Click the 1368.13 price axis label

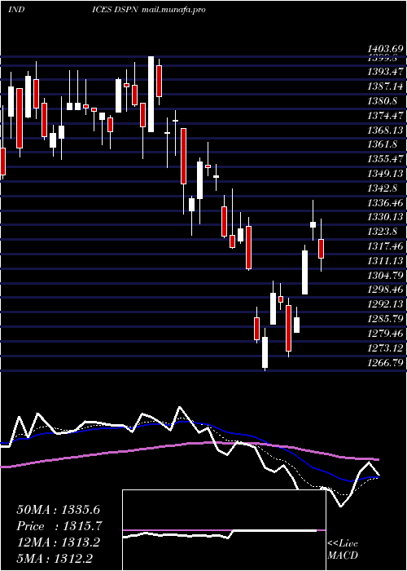(x=385, y=130)
